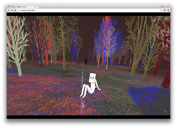The image size is (177, 128).
Task: Close the WAY TO GO tab
Action: [37, 7]
